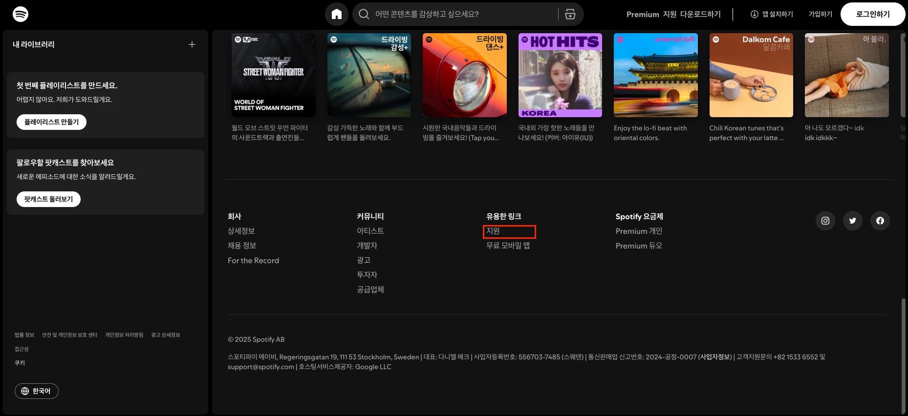Open Spotify Twitter page icon
The width and height of the screenshot is (908, 416).
pos(853,221)
